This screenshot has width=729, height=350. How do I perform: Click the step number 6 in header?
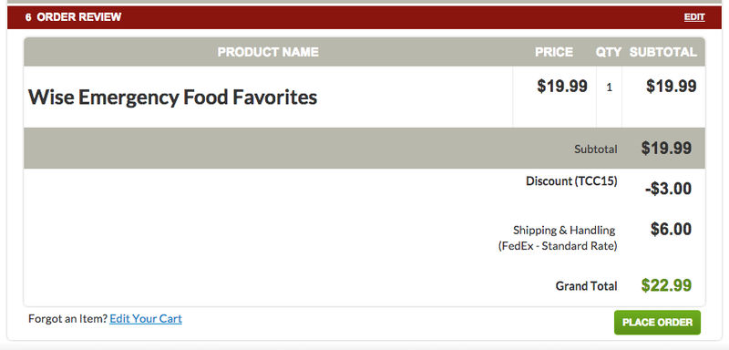click(28, 17)
